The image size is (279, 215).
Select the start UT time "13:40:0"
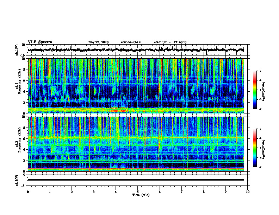tap(180, 42)
